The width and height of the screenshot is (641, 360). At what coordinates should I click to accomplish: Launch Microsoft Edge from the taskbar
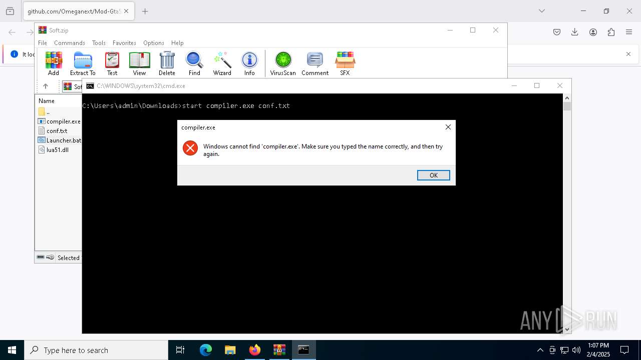(x=206, y=350)
